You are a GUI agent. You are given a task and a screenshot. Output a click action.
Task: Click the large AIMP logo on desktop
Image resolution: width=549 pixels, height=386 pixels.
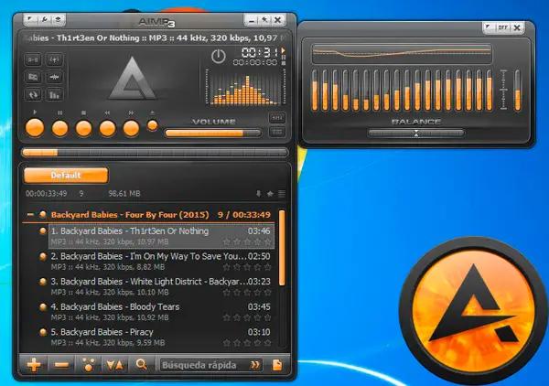[474, 310]
